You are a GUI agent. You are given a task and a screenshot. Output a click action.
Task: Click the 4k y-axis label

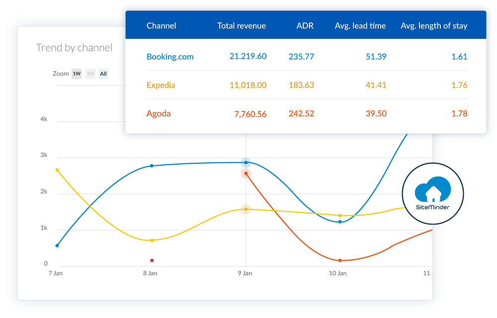click(44, 119)
